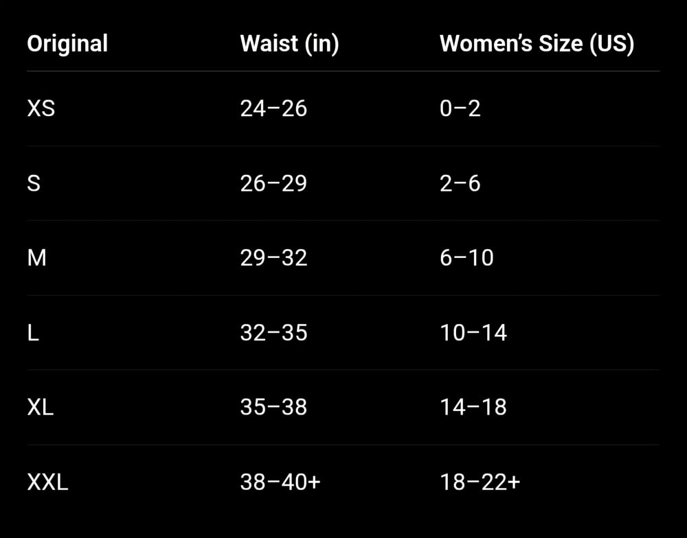Click the 32–35 waist measurement

point(273,333)
